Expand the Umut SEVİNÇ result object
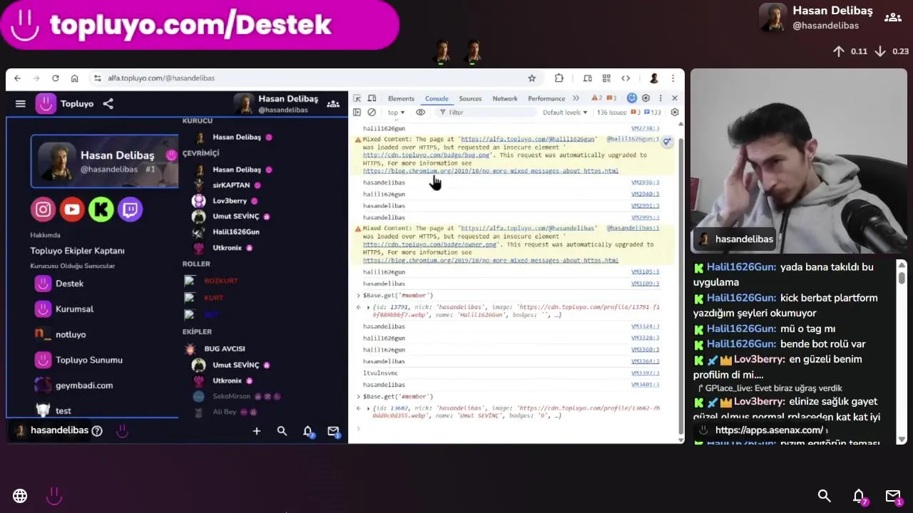The width and height of the screenshot is (913, 513). click(x=368, y=408)
